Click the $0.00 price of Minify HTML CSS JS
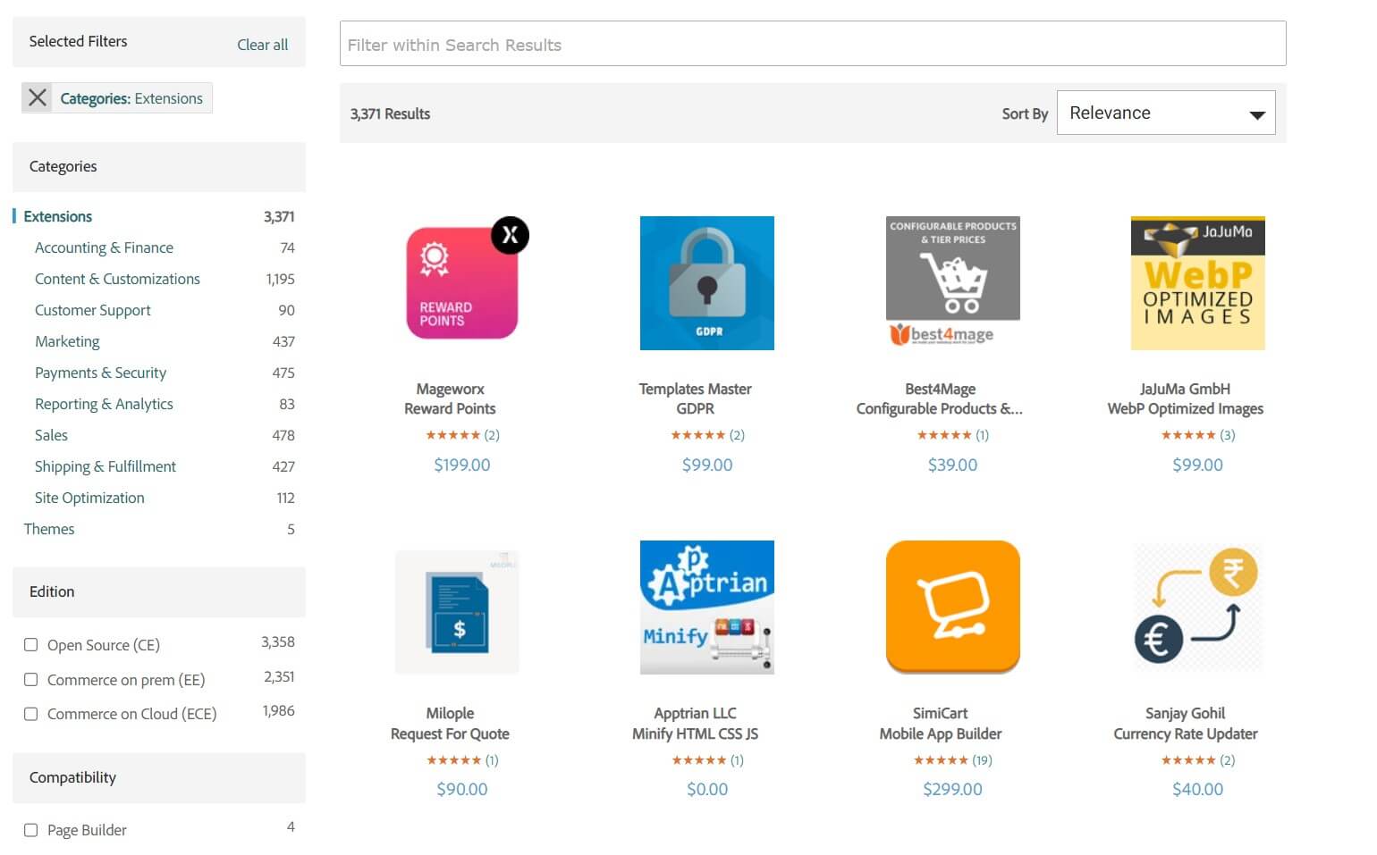Screen dimensions: 1377x855 tap(707, 789)
